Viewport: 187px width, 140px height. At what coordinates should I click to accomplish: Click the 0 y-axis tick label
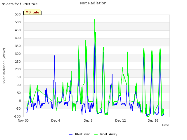(x=20, y=101)
